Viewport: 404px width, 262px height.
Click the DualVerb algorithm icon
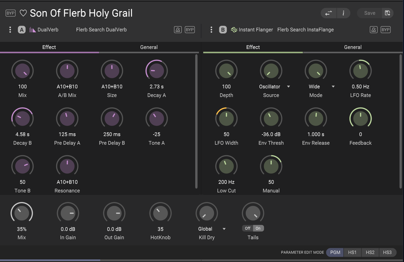click(33, 30)
